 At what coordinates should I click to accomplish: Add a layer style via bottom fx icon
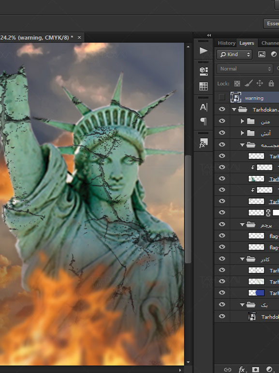point(242,369)
